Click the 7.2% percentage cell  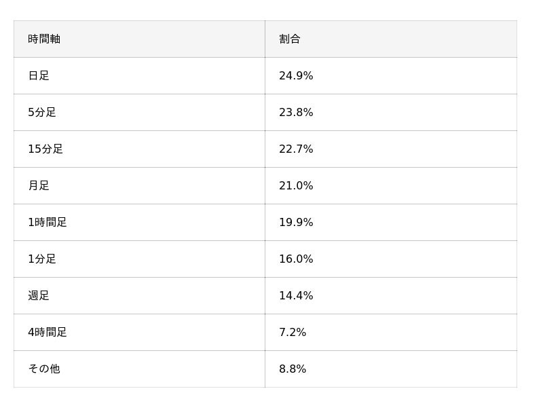pos(293,333)
